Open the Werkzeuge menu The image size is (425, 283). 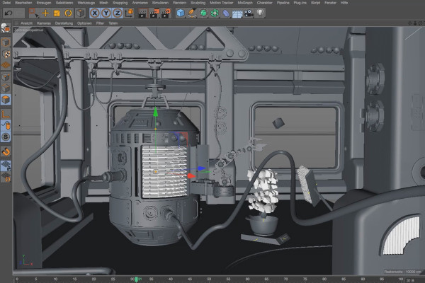(x=86, y=3)
